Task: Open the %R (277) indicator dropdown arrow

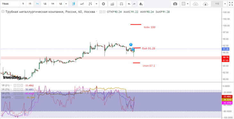Action: click(x=12, y=98)
